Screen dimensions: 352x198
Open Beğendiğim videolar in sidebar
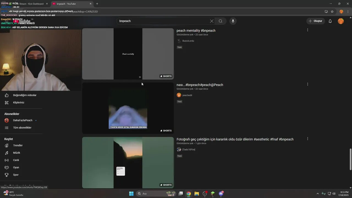pos(21,95)
